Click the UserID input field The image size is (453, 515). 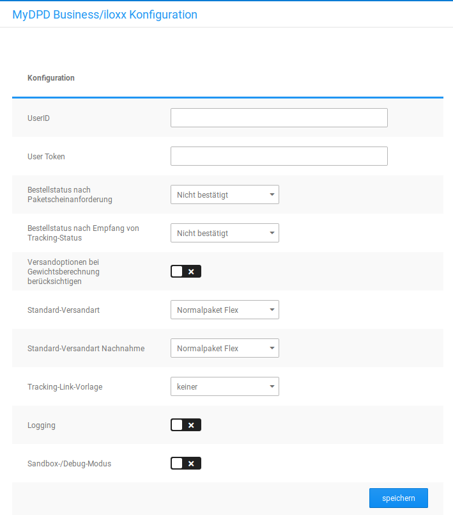279,118
